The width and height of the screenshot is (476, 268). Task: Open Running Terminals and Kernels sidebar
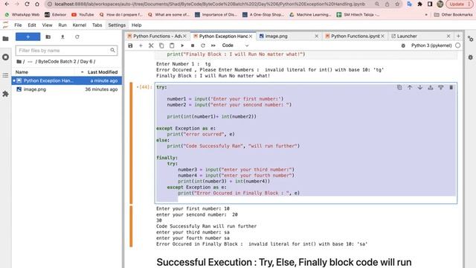[5, 57]
